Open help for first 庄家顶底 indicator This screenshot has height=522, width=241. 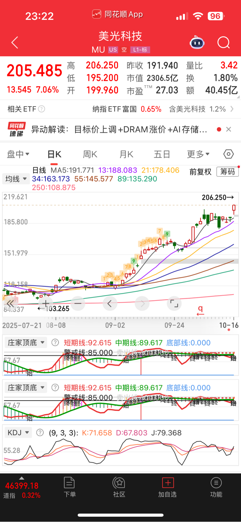[55, 342]
